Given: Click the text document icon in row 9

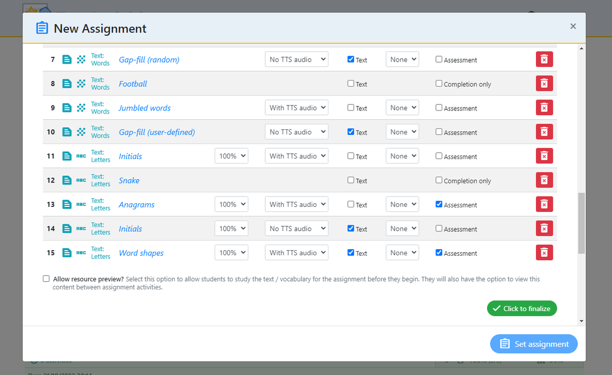Looking at the screenshot, I should click(67, 108).
